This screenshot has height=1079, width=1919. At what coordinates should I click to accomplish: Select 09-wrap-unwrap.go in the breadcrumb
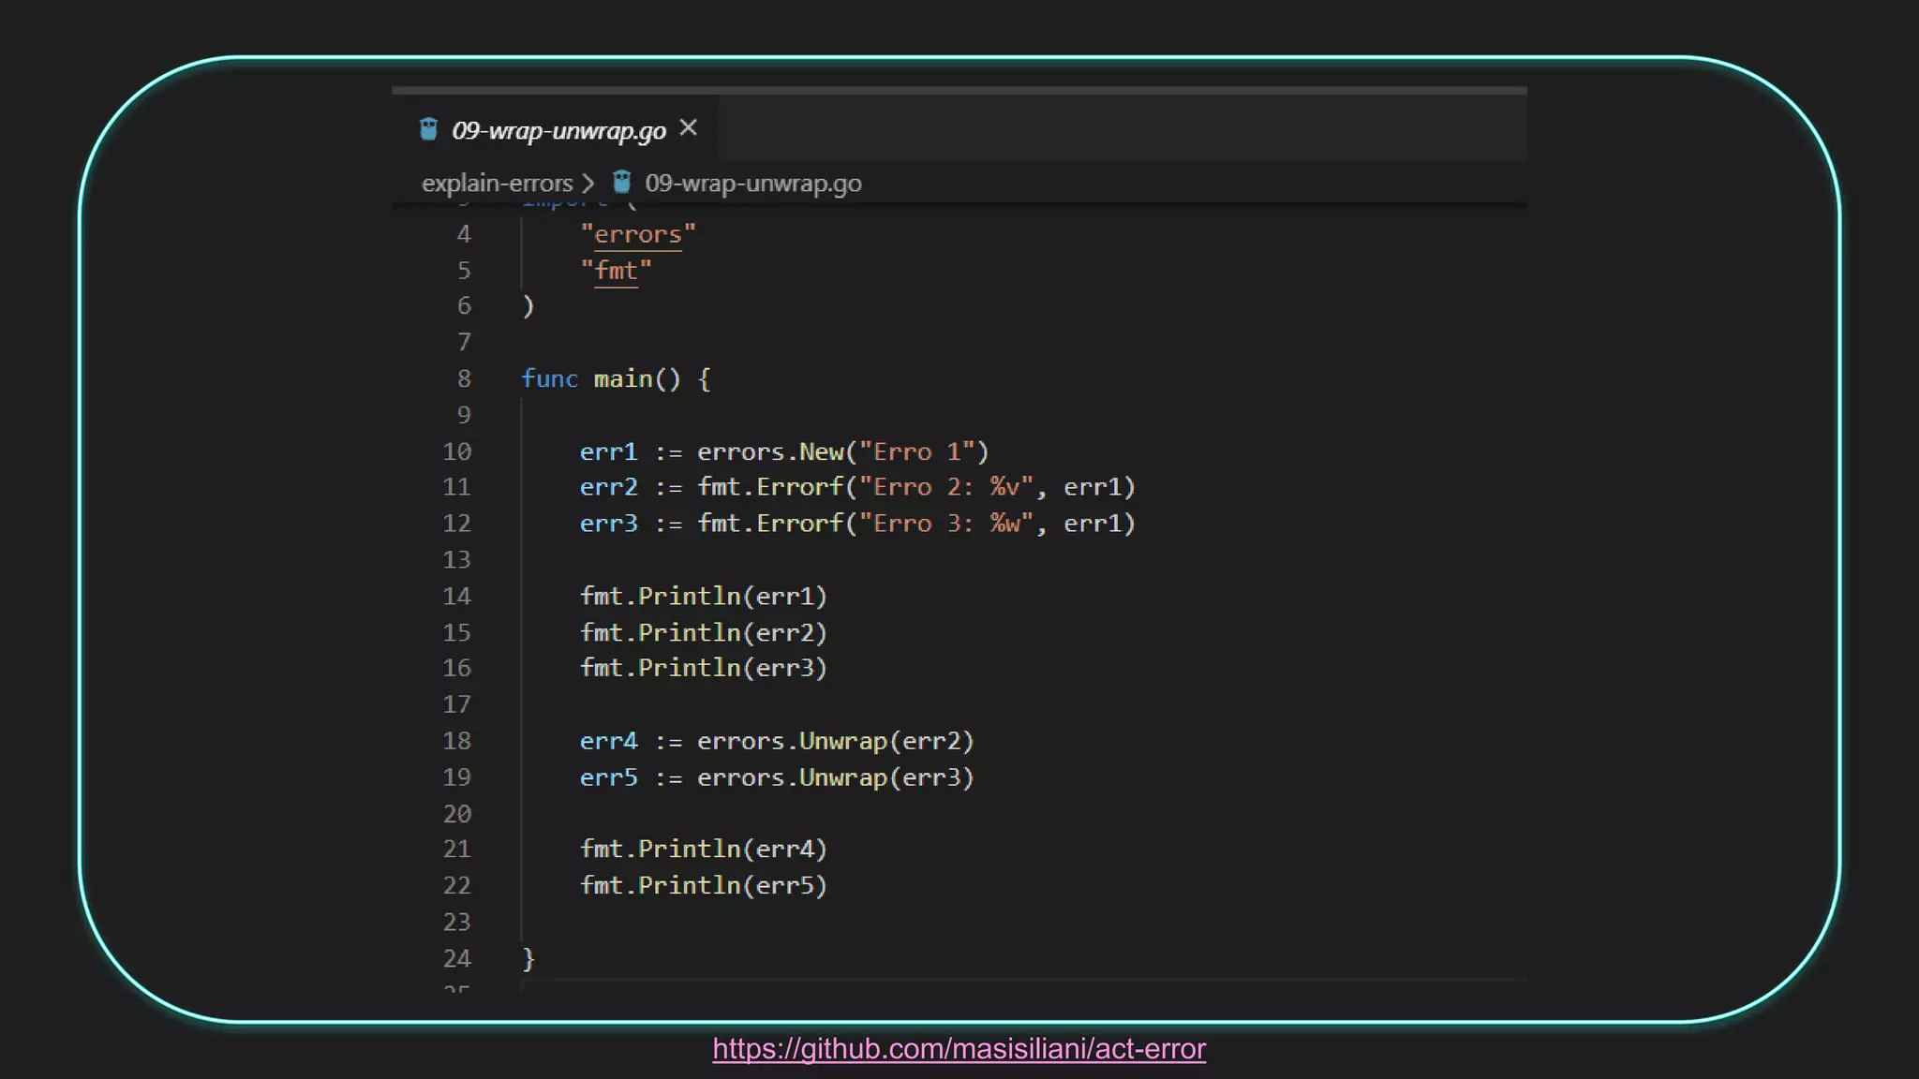tap(752, 184)
